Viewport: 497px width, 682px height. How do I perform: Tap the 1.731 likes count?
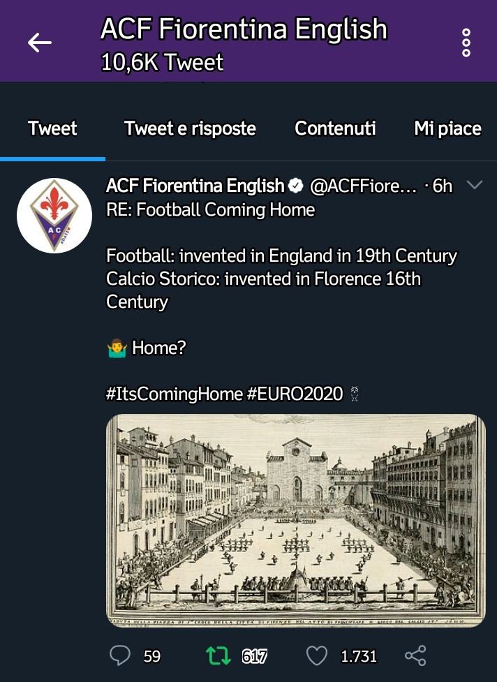click(x=358, y=656)
